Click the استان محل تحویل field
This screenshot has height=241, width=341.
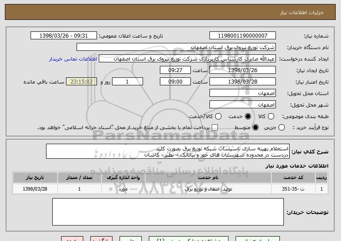click(x=243, y=93)
